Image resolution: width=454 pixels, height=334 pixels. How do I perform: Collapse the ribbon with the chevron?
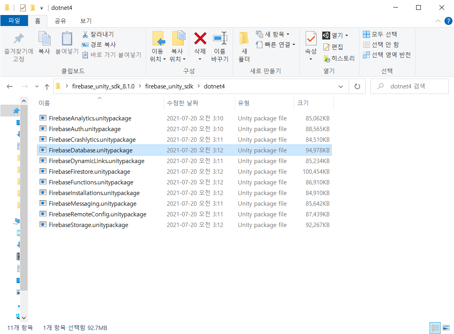438,21
